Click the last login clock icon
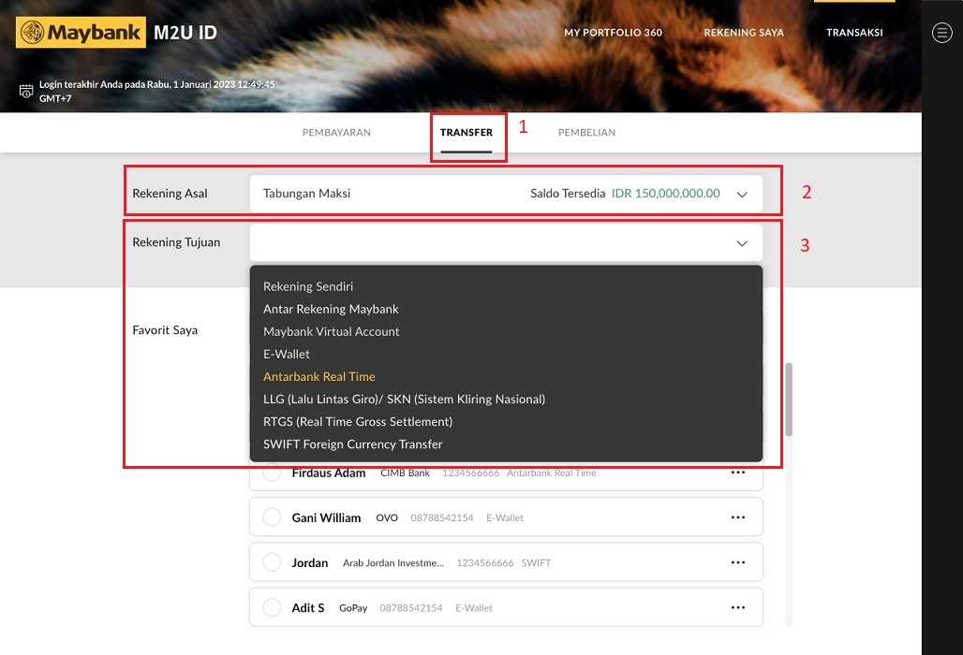 [26, 91]
